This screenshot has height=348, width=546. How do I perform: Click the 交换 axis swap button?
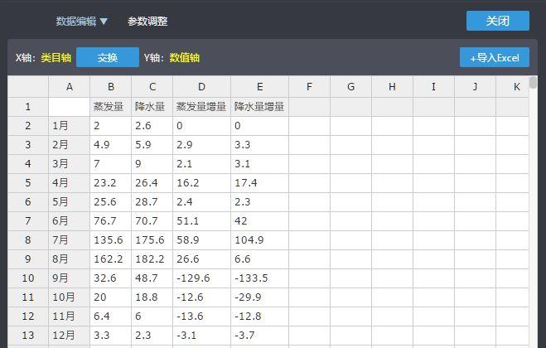[108, 57]
